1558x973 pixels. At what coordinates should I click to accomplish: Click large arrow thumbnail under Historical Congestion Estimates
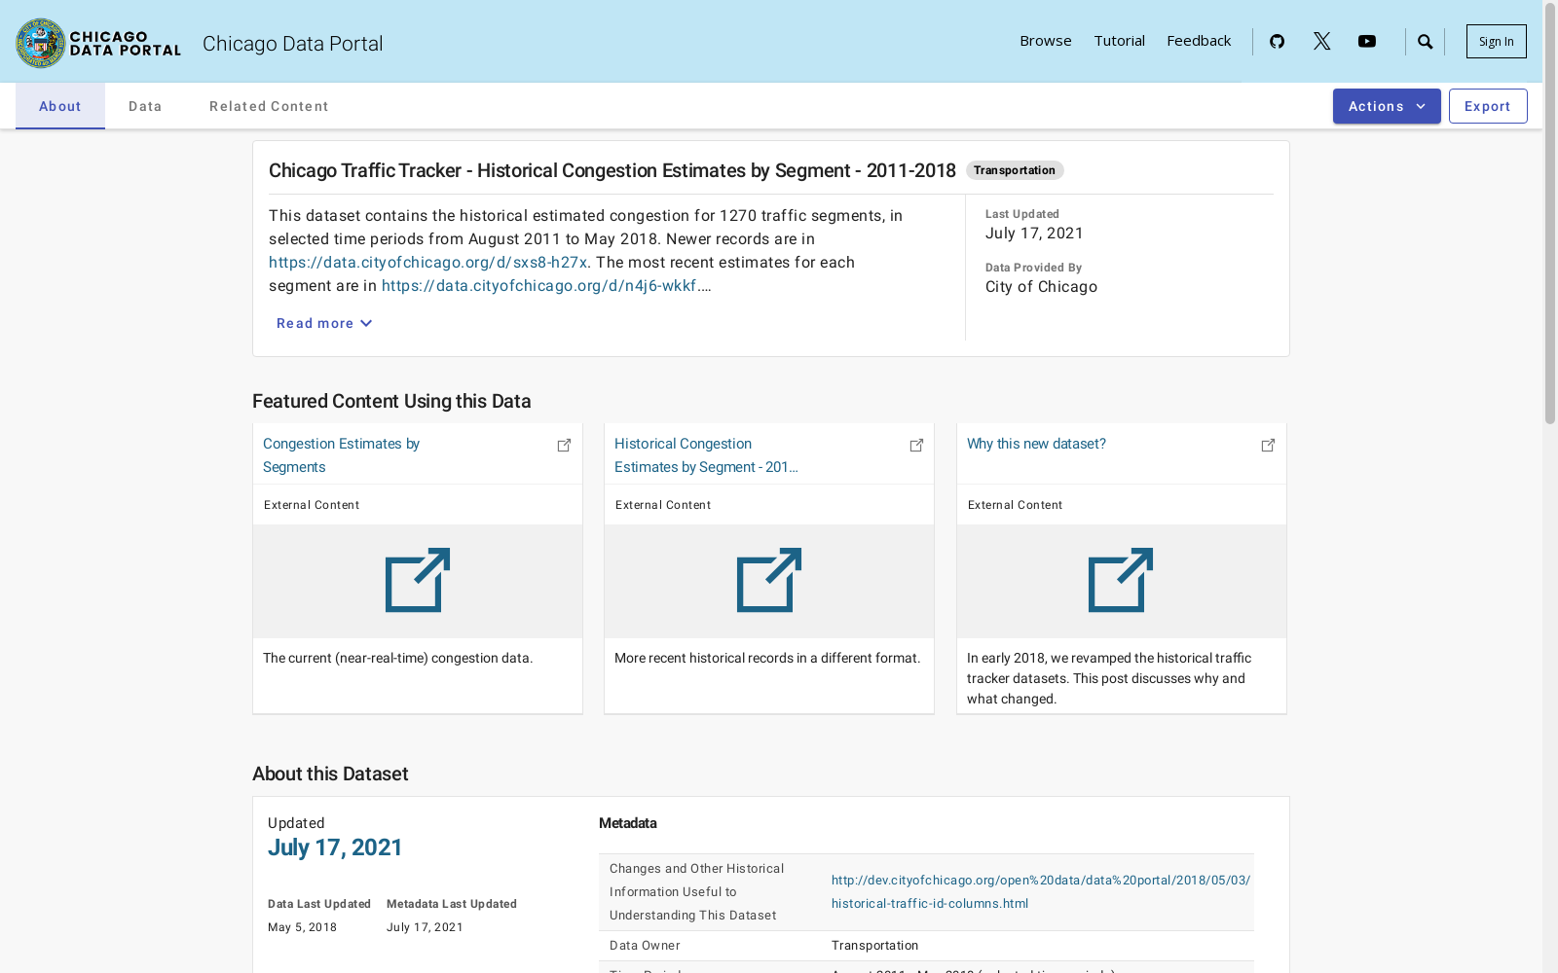click(x=769, y=581)
